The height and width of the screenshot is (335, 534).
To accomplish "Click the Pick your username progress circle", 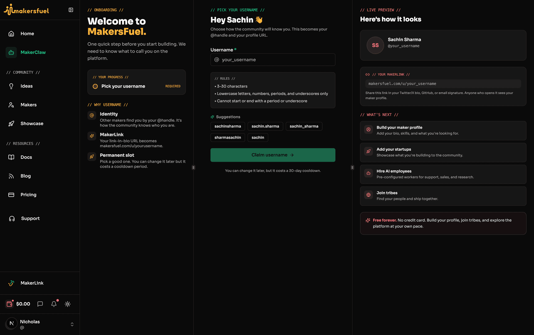I will tap(95, 86).
